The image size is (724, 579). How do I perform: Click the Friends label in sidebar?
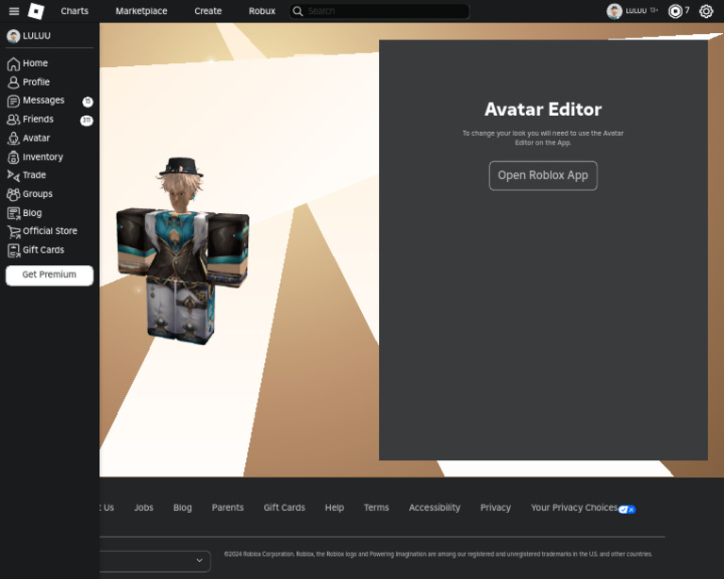[38, 119]
